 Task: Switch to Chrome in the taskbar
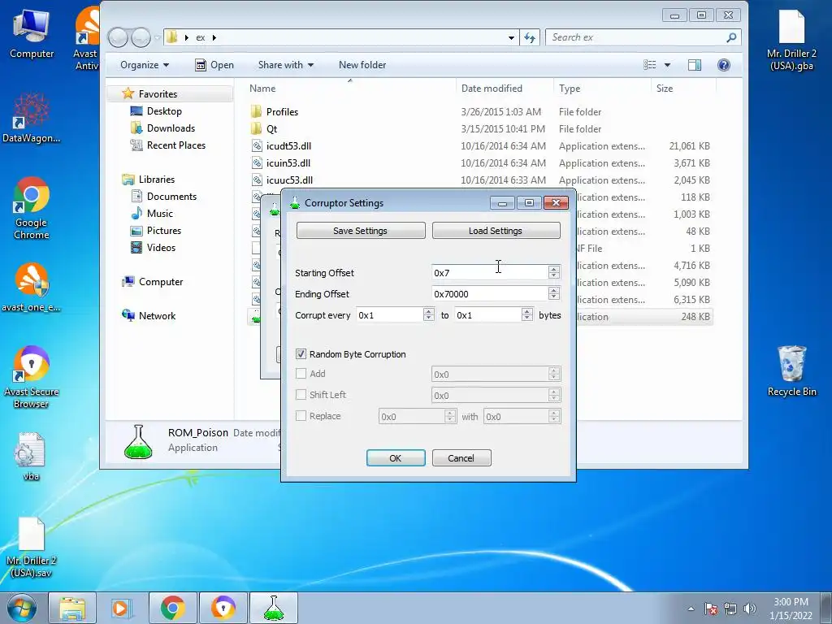[172, 608]
